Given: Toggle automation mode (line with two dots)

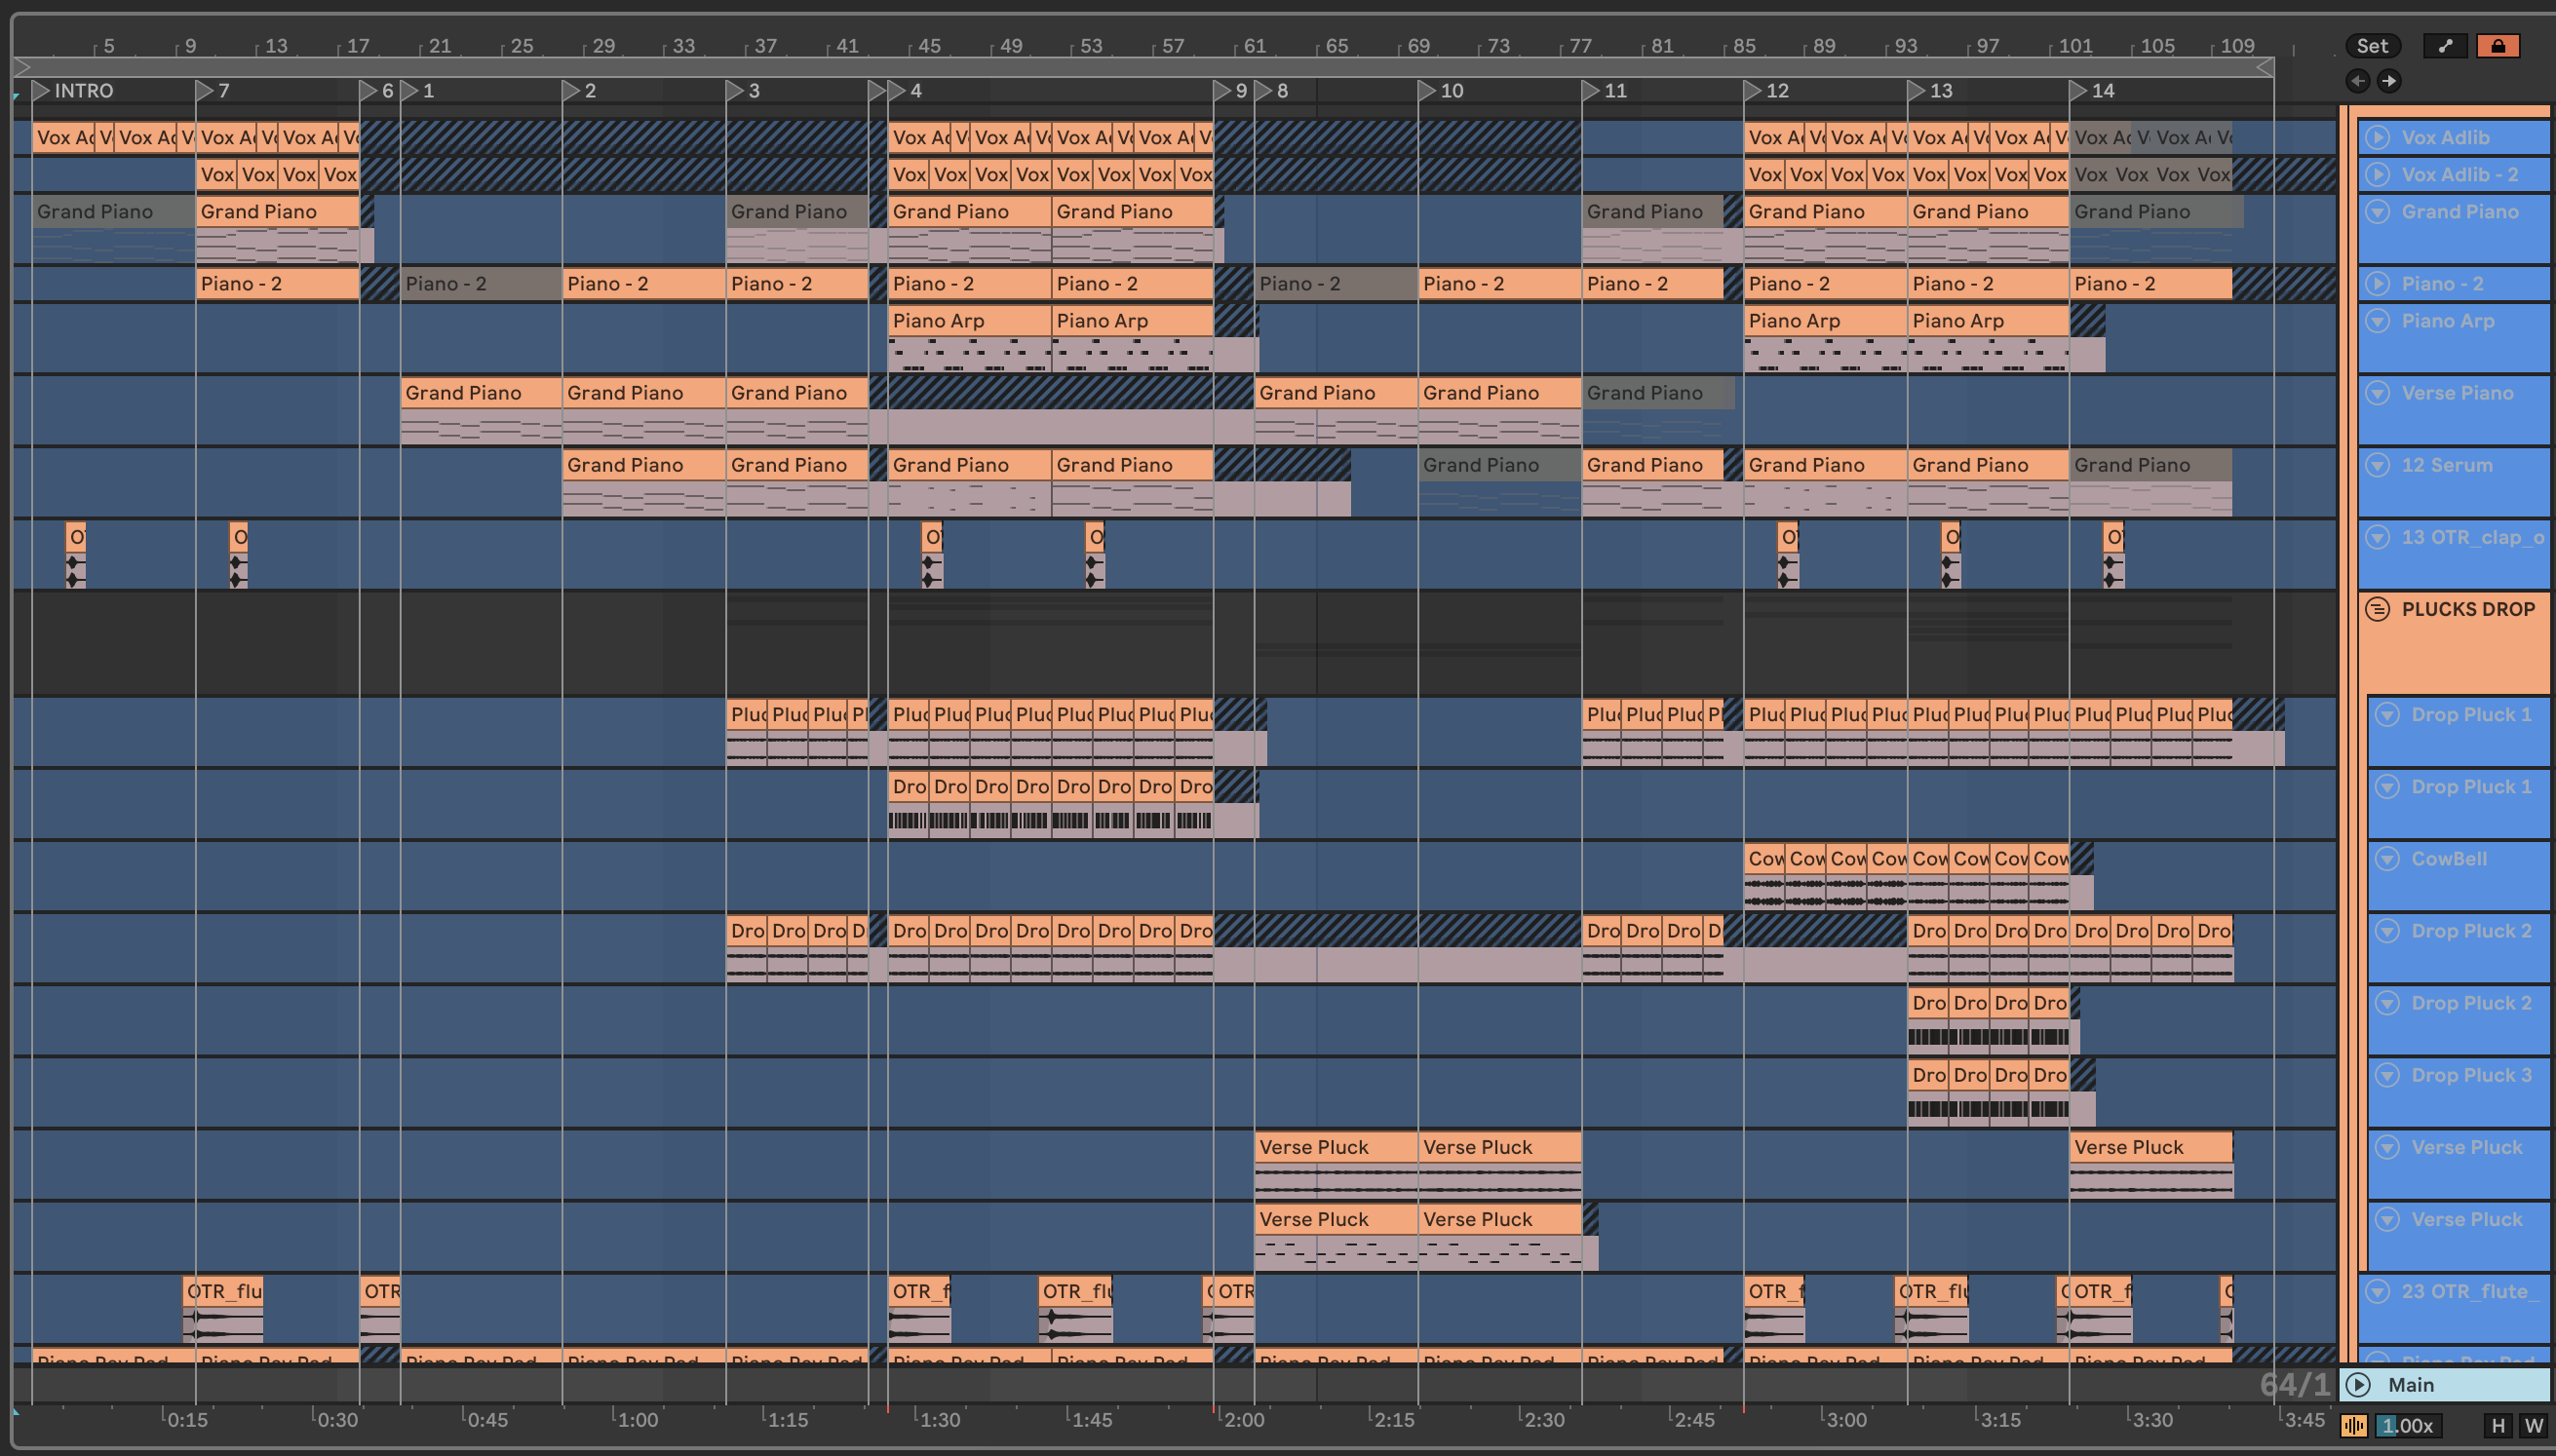Looking at the screenshot, I should tap(2445, 46).
